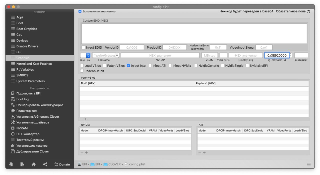Viewport: 320px width, 175px height.
Task: Click the NVCAP HEX value field
Action: 160,55
